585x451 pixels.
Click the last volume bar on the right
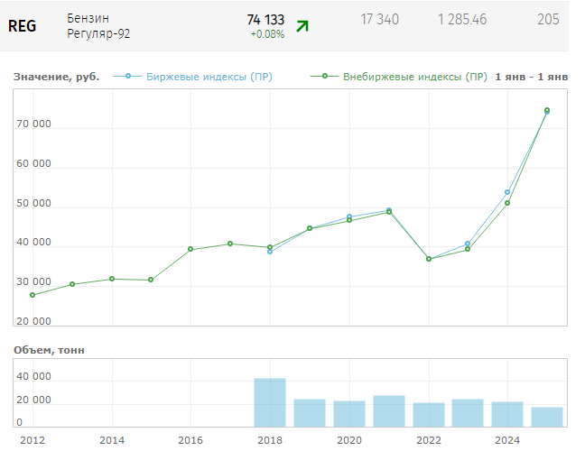point(547,417)
